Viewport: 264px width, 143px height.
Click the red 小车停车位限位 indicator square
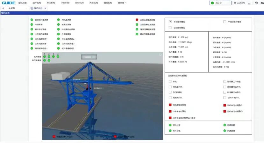(x=170, y=111)
